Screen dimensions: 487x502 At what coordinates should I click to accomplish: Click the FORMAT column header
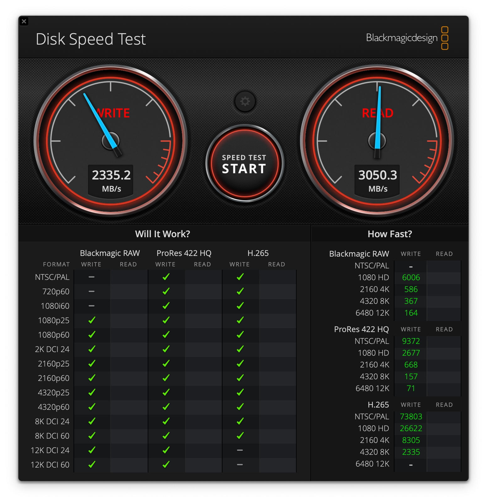point(56,264)
